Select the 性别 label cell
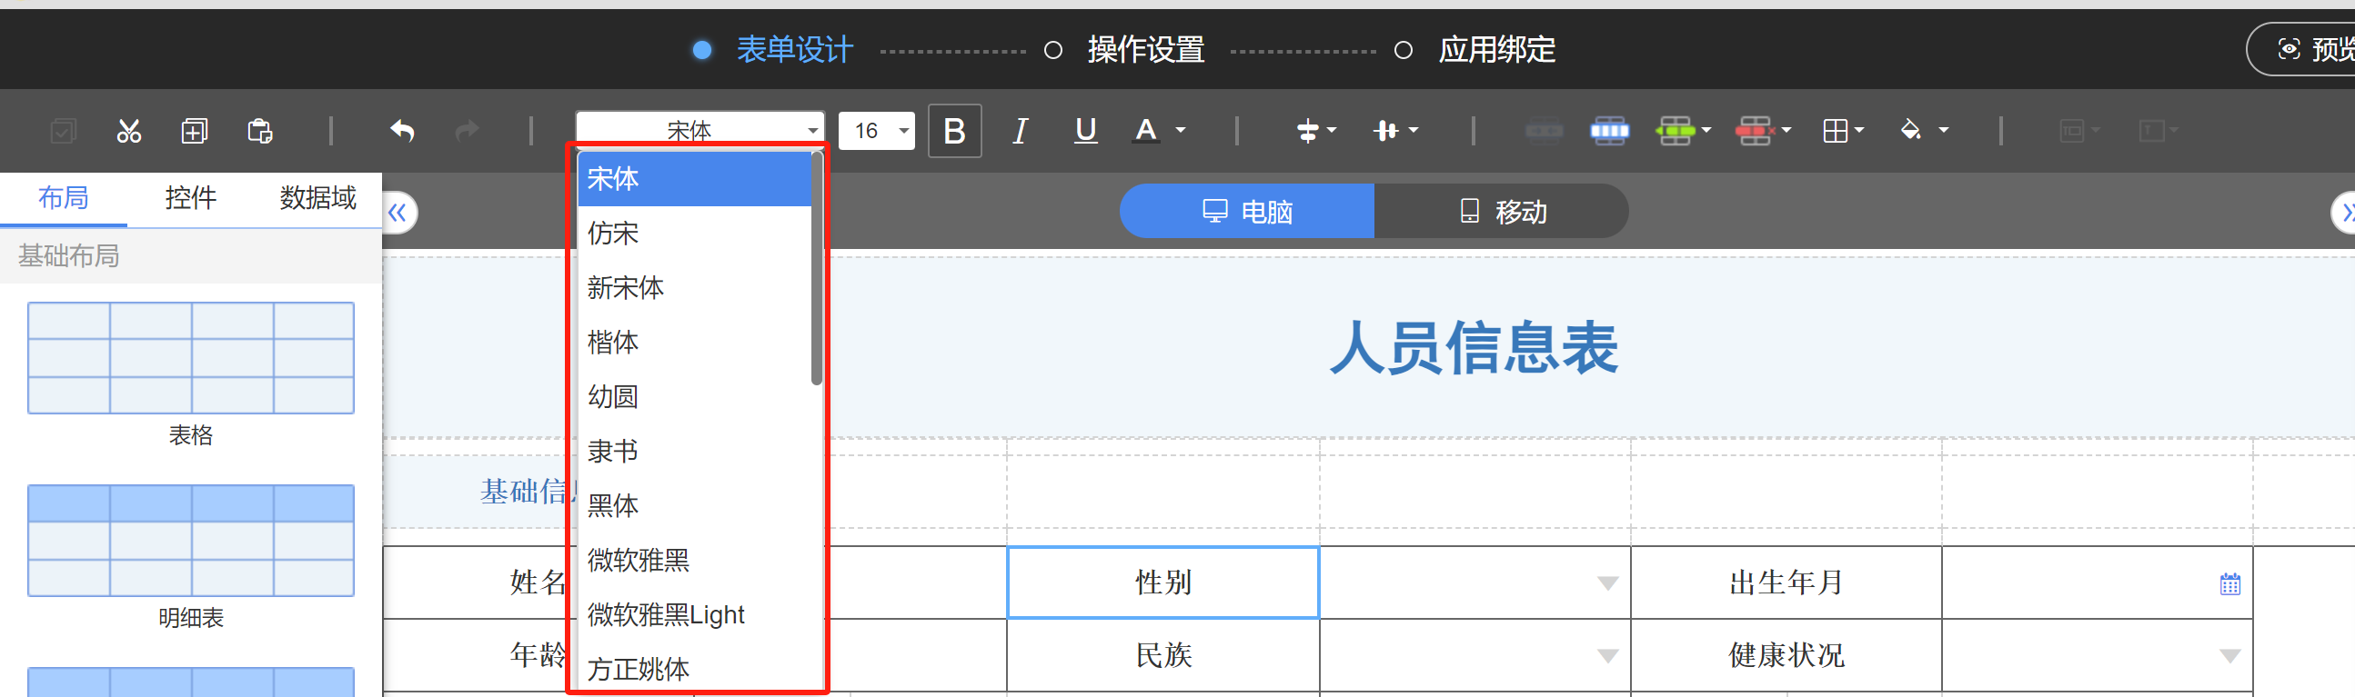 point(1162,582)
